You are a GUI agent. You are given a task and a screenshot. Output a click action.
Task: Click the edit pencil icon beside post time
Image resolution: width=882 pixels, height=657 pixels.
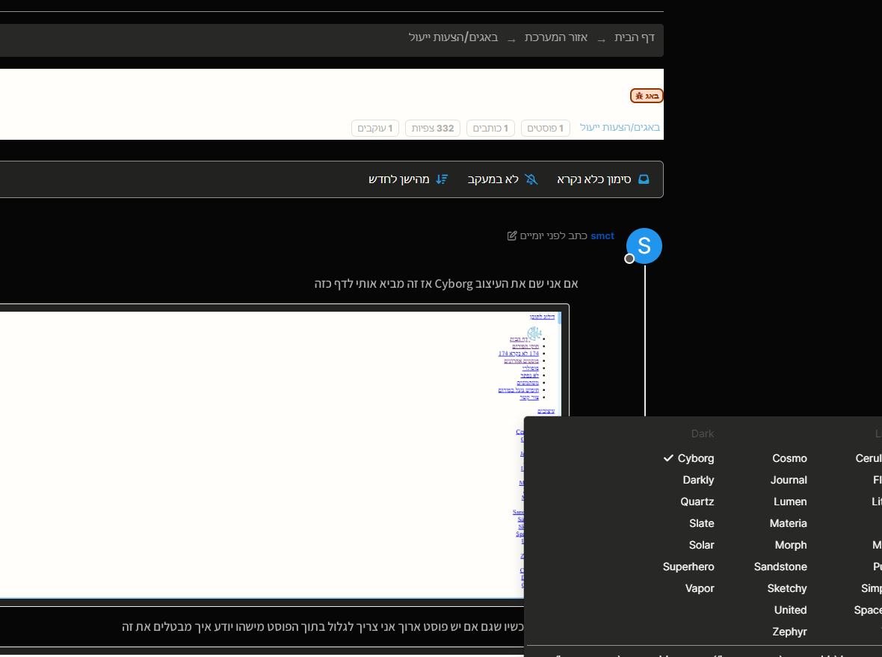point(512,236)
